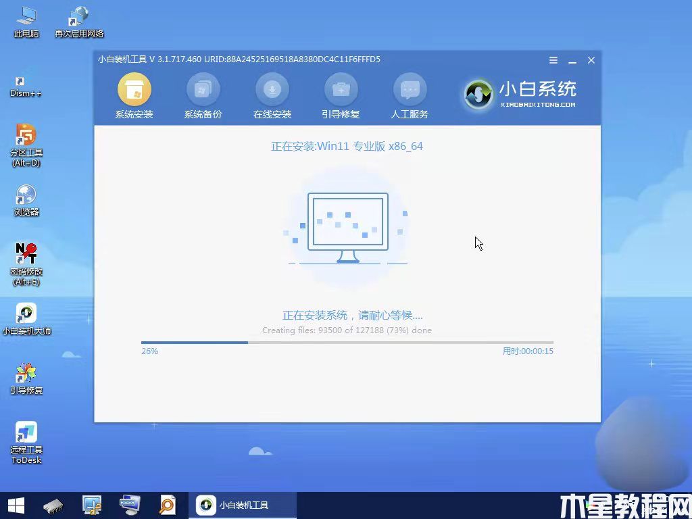Click installer title version text
The image size is (692, 519).
(239, 59)
